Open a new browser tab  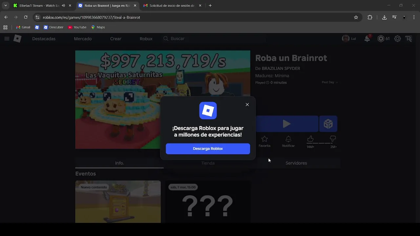210,6
